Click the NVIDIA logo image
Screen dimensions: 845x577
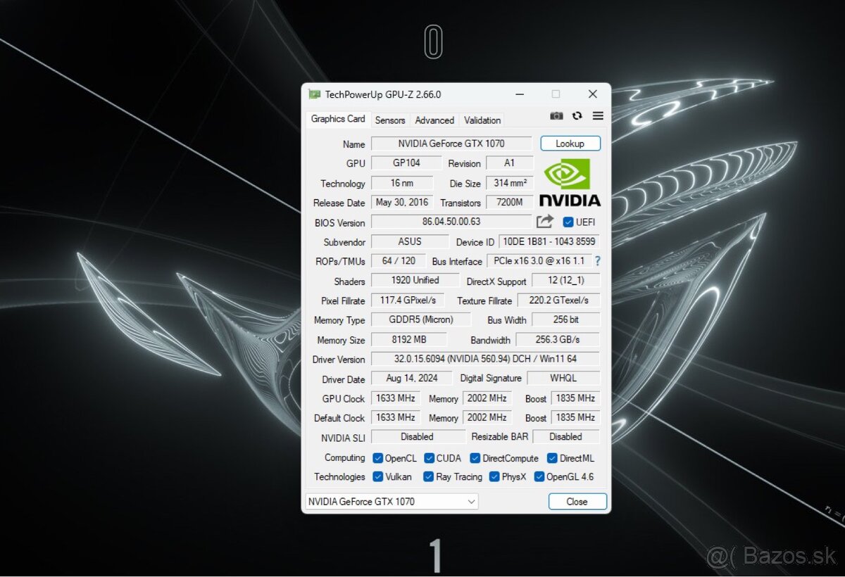click(x=570, y=183)
